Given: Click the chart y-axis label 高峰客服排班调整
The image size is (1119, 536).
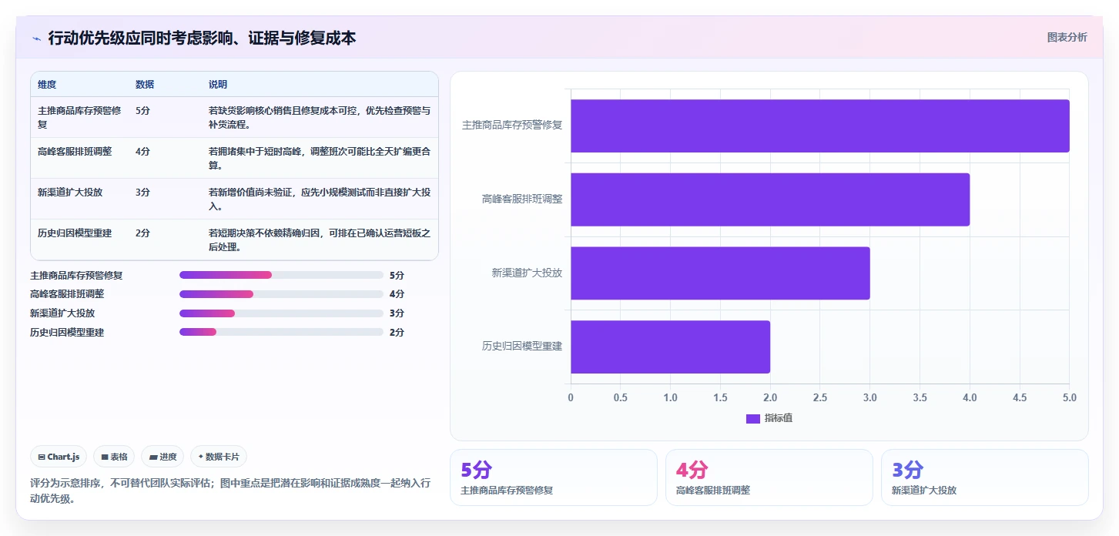Looking at the screenshot, I should pos(522,199).
